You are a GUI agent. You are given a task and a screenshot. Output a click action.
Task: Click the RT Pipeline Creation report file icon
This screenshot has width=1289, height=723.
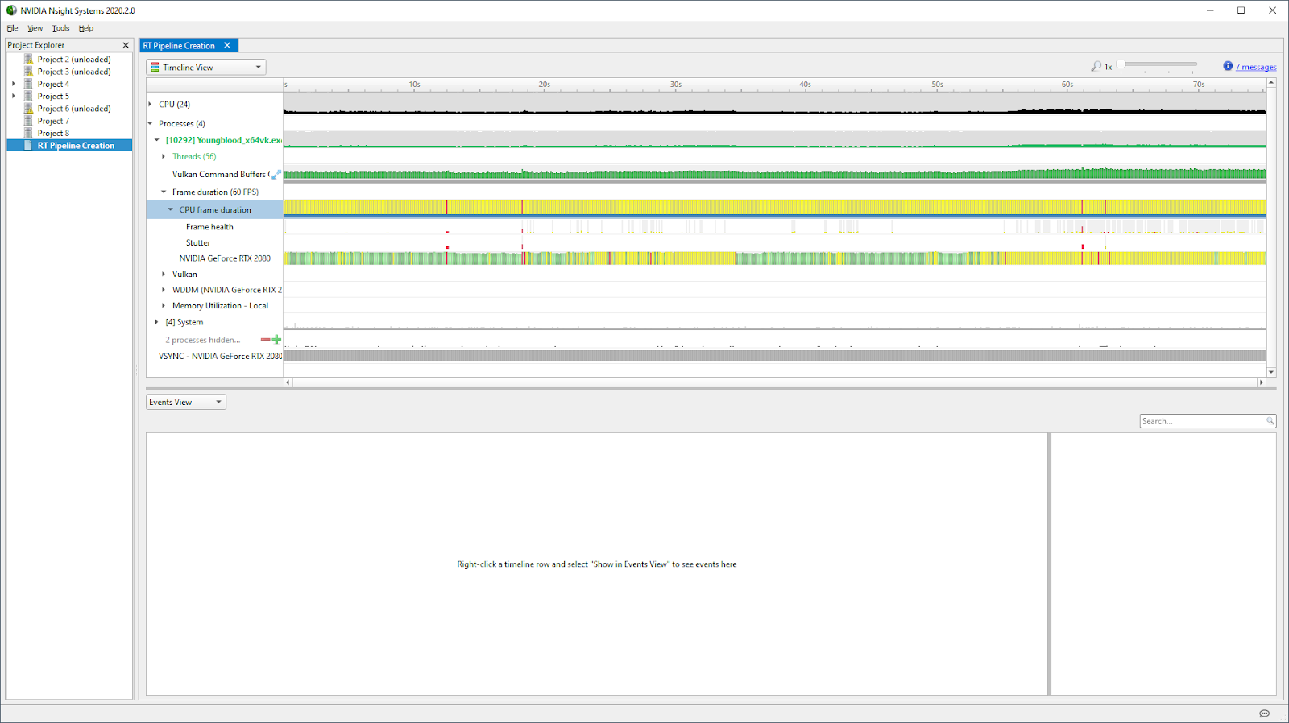coord(28,146)
